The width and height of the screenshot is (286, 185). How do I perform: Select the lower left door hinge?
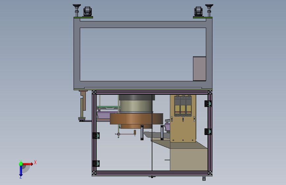click(x=96, y=164)
